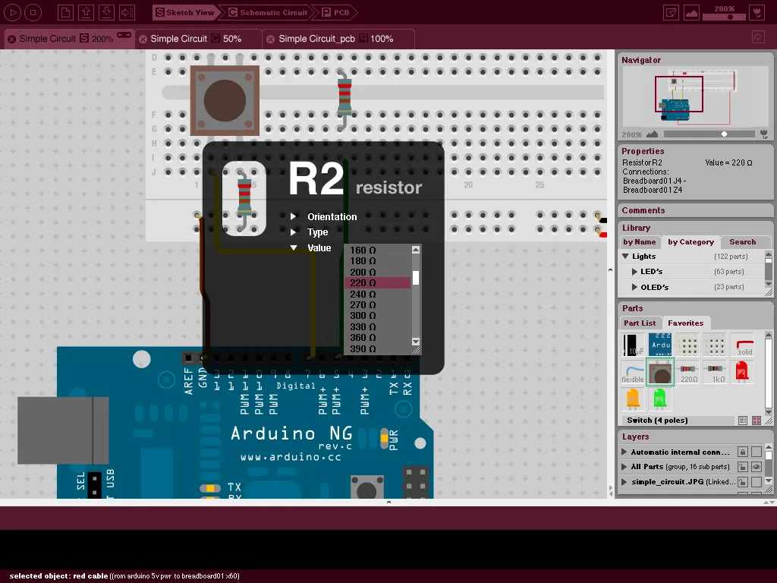Stop the simulation with the stop button
The image size is (777, 583).
[33, 12]
